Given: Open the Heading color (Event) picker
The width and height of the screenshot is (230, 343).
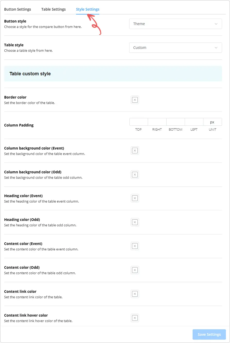Looking at the screenshot, I should pyautogui.click(x=135, y=198).
